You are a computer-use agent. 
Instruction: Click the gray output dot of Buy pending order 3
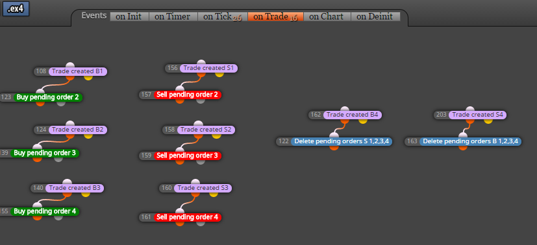[58, 159]
